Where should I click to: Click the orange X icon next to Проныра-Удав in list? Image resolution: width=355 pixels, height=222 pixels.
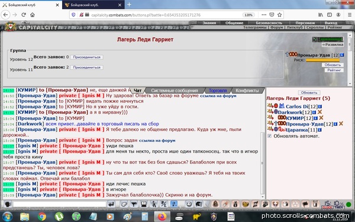point(341,124)
